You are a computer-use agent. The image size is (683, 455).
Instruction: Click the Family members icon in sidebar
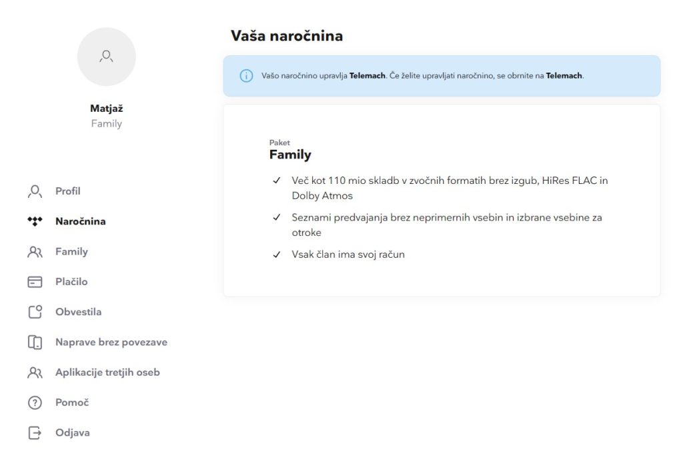click(35, 252)
